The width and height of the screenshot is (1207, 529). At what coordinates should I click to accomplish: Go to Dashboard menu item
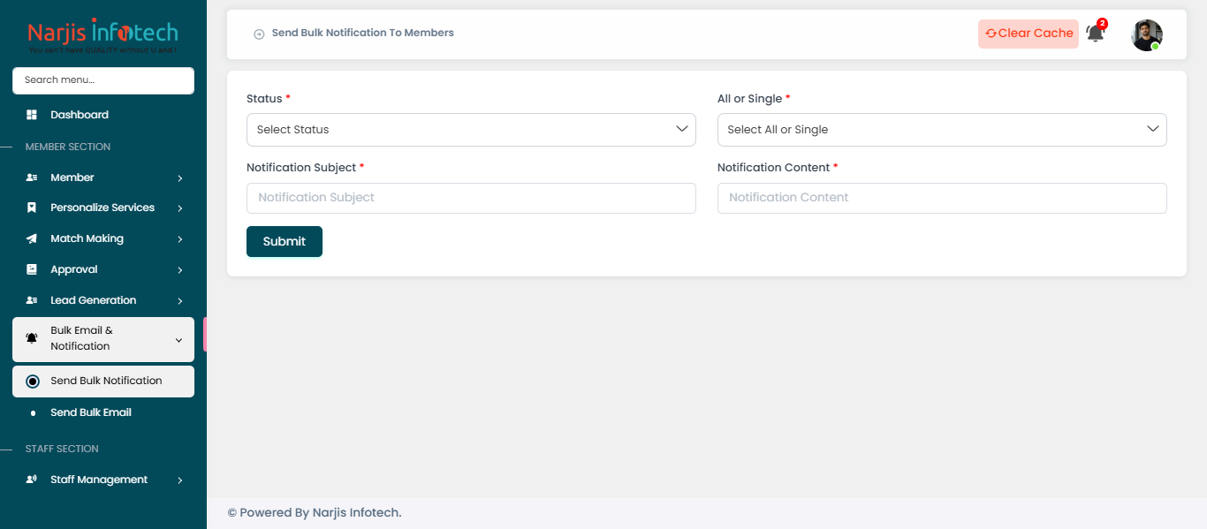point(103,115)
